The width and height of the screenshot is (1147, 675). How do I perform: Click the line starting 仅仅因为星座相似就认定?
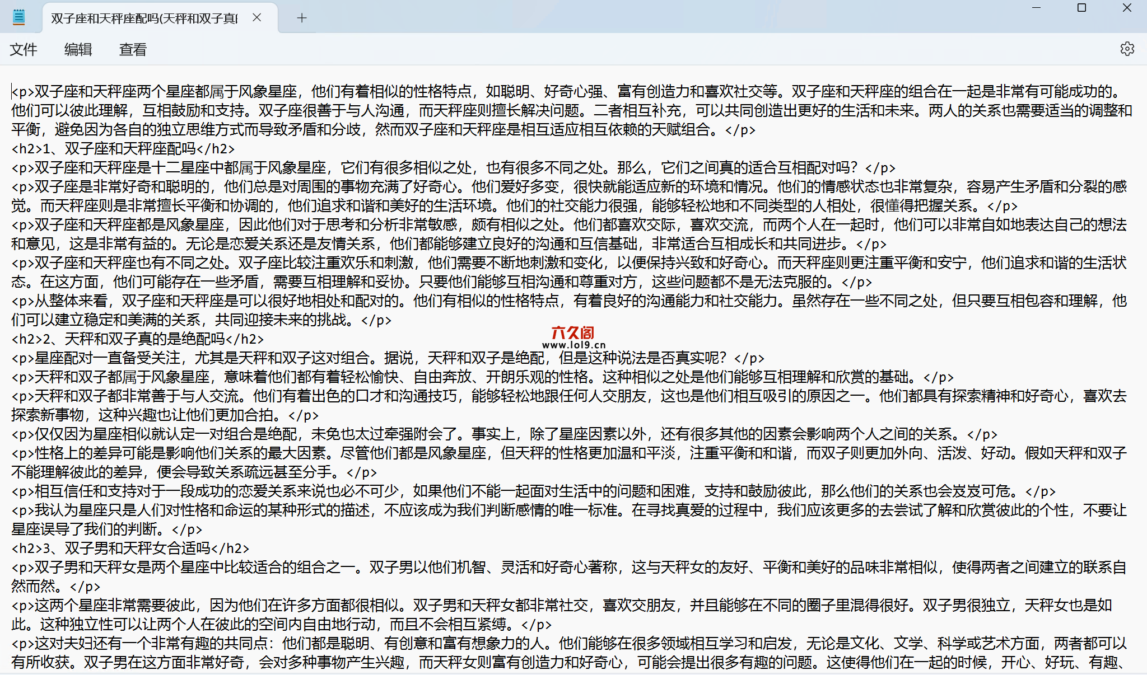(505, 434)
